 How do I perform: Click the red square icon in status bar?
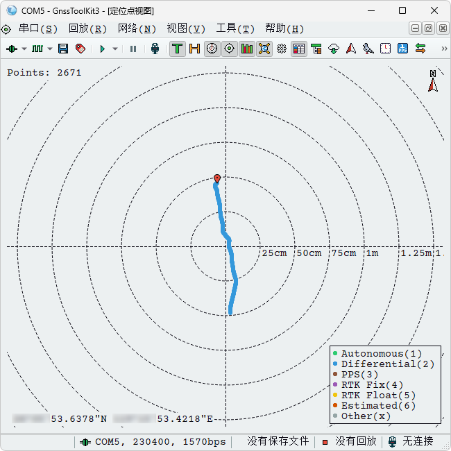pyautogui.click(x=325, y=442)
